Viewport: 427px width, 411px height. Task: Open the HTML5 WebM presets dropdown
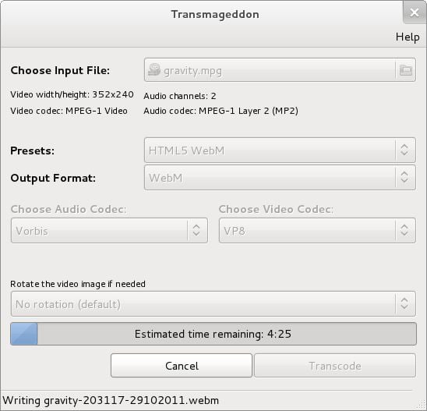(280, 151)
